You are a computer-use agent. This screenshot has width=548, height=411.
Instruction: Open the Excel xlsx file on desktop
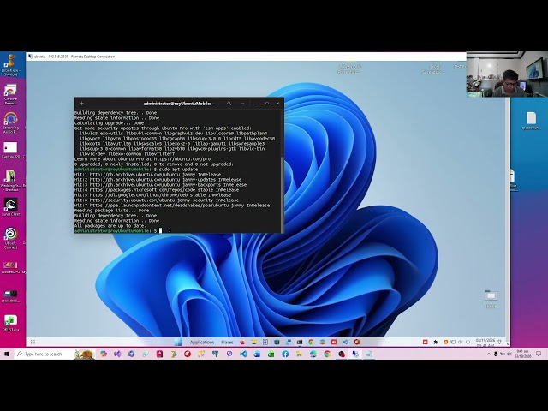[x=10, y=323]
